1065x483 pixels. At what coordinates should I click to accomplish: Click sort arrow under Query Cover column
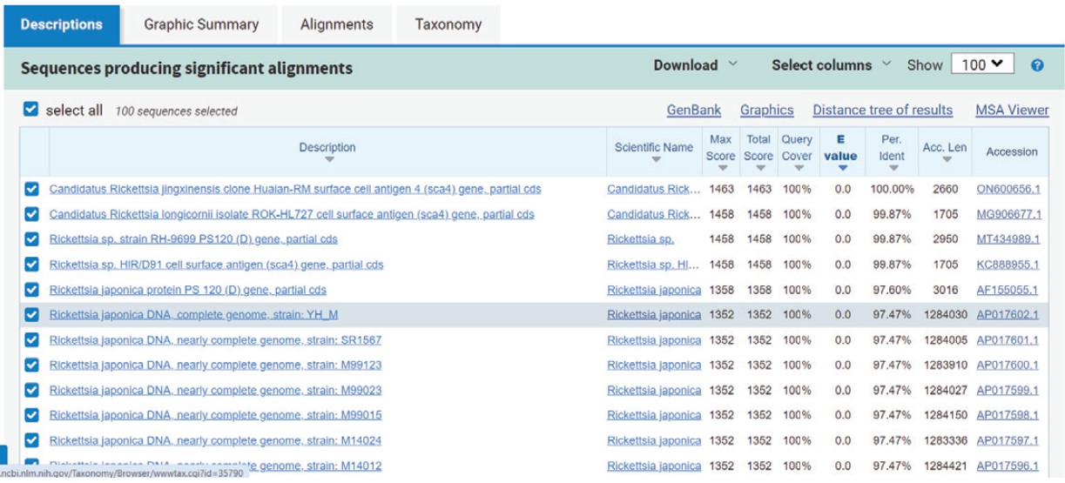pos(798,168)
